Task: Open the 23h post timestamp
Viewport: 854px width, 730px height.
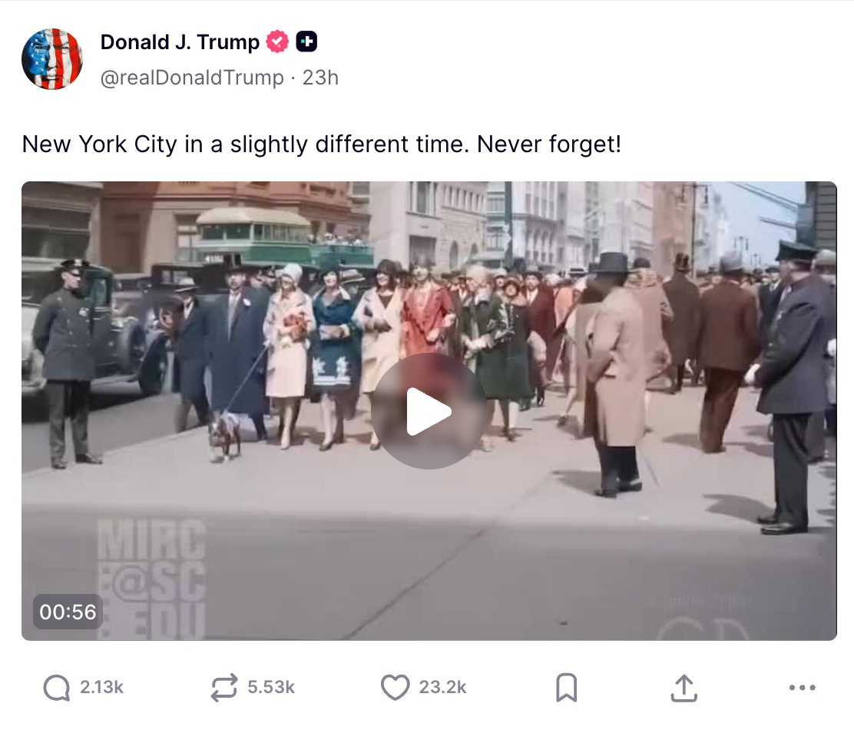Action: (x=320, y=78)
